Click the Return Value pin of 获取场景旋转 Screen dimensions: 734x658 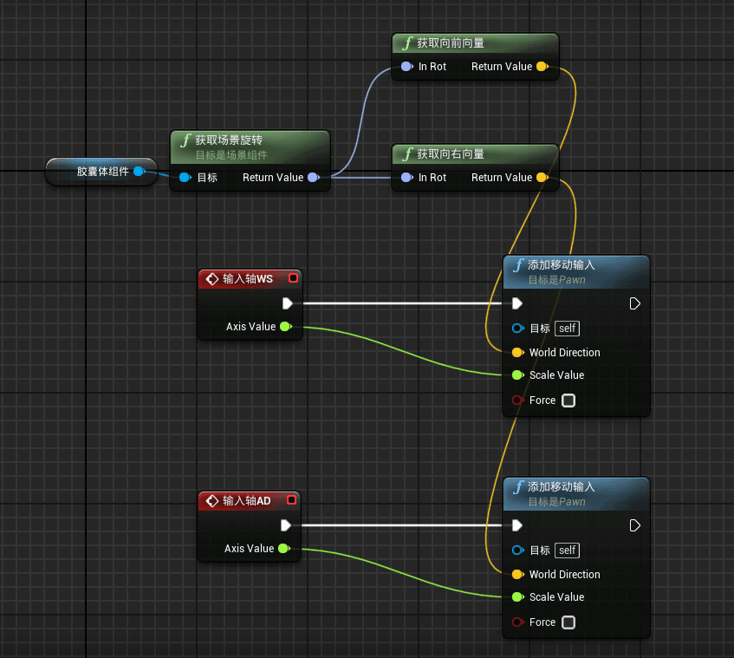[313, 178]
